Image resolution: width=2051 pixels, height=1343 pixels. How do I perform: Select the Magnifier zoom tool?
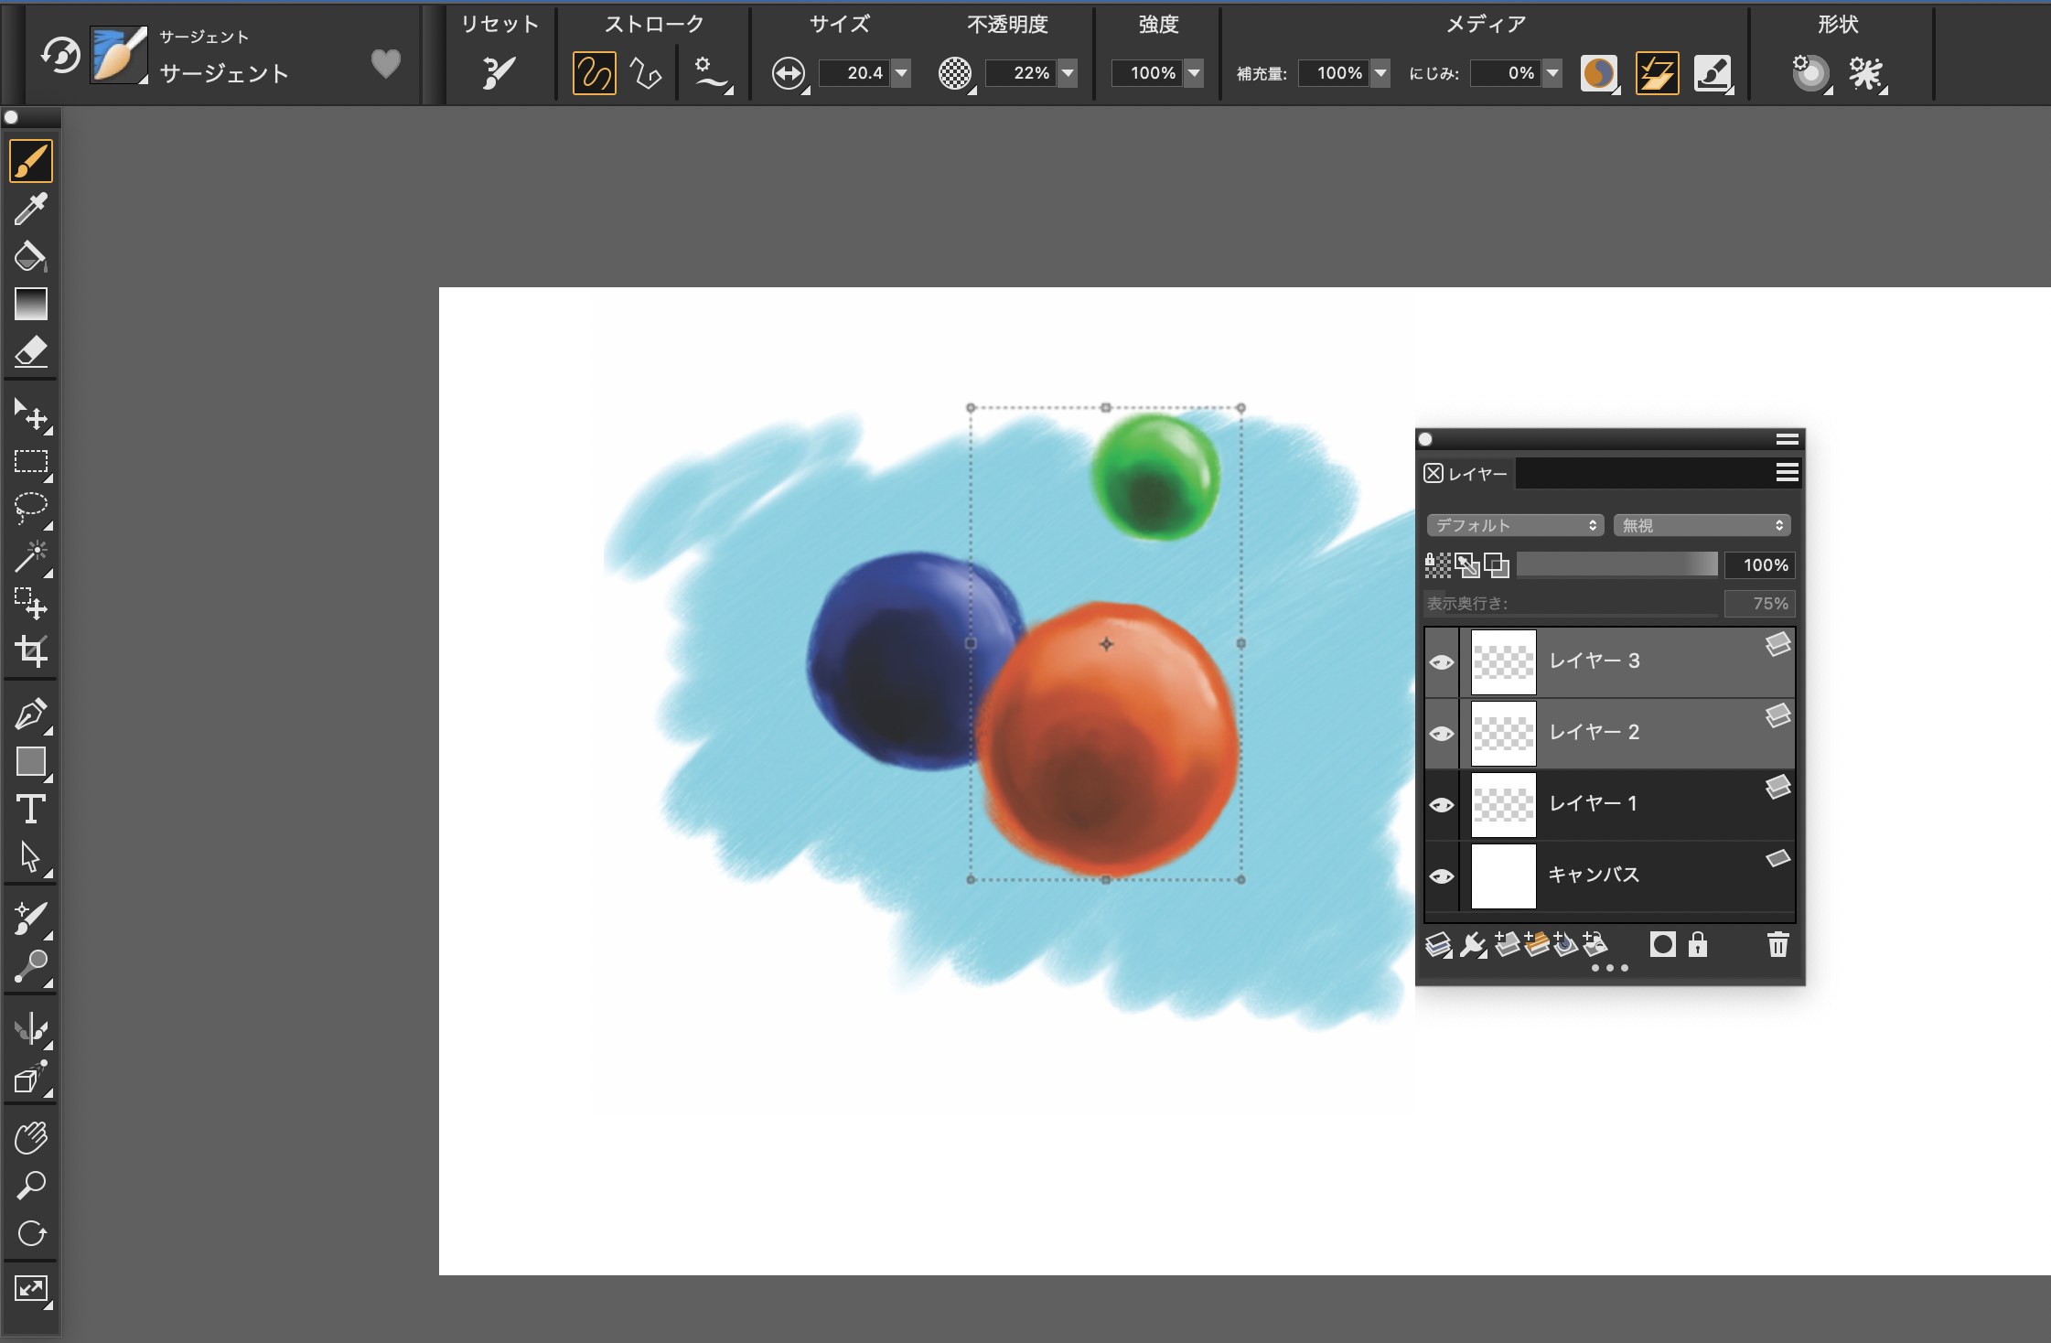(30, 1186)
